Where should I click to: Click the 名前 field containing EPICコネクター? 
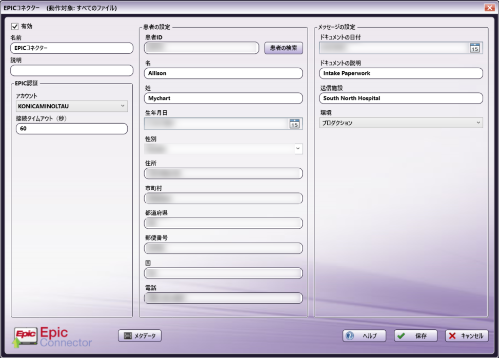pyautogui.click(x=72, y=48)
